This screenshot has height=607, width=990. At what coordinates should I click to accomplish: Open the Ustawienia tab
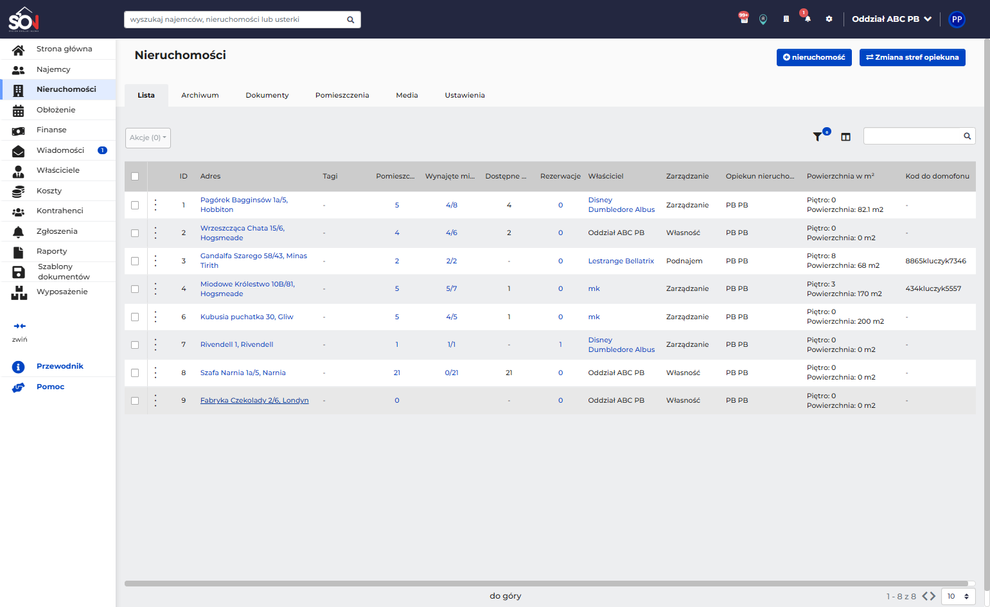465,95
